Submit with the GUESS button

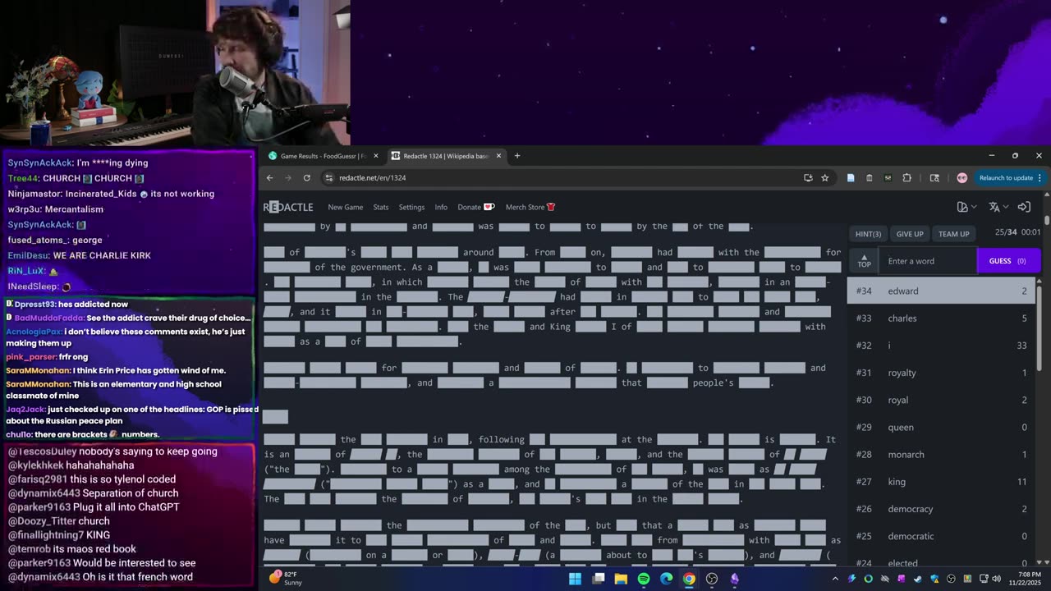[1008, 261]
